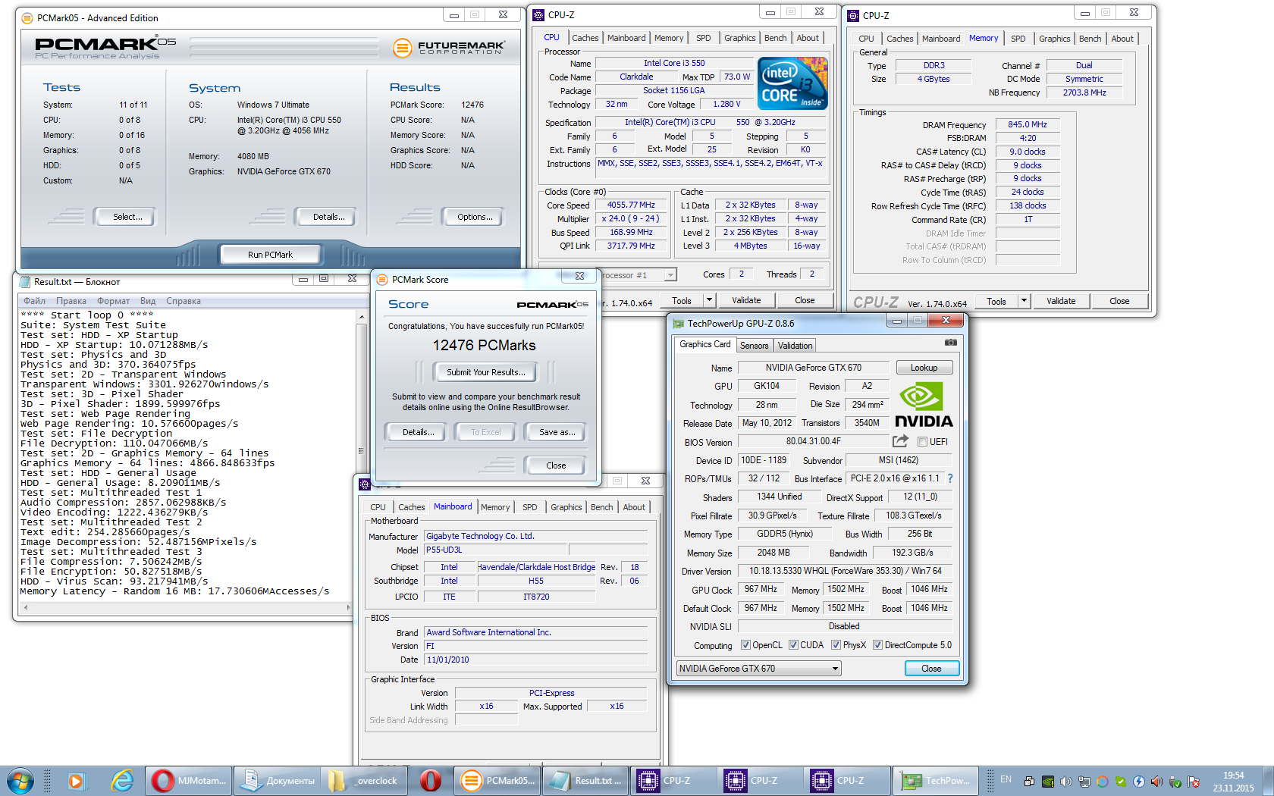Open the Документы taskbar item
This screenshot has height=796, width=1274.
coord(277,780)
